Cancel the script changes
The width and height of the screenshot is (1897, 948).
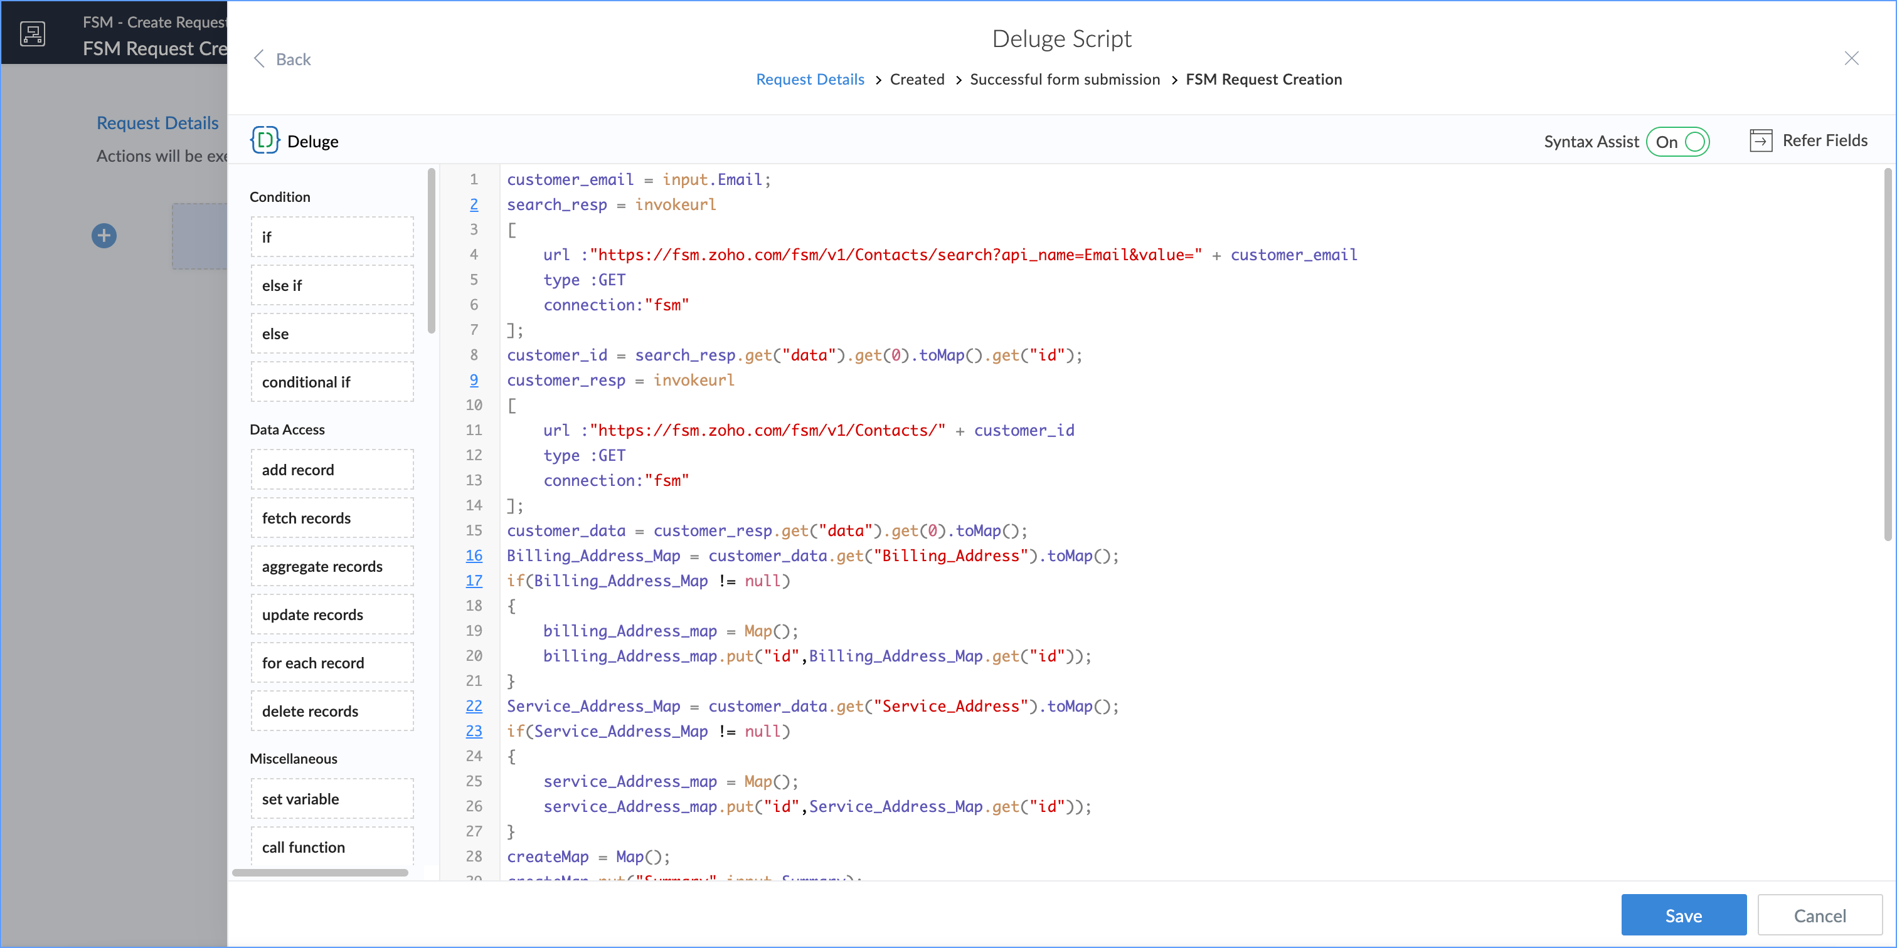[1819, 915]
